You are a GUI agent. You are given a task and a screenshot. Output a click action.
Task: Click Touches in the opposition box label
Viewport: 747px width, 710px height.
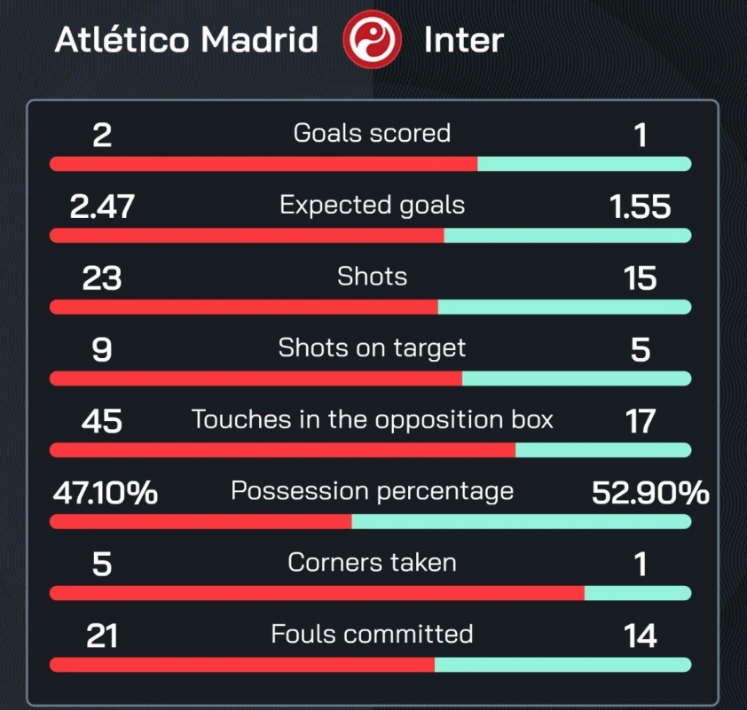(372, 420)
